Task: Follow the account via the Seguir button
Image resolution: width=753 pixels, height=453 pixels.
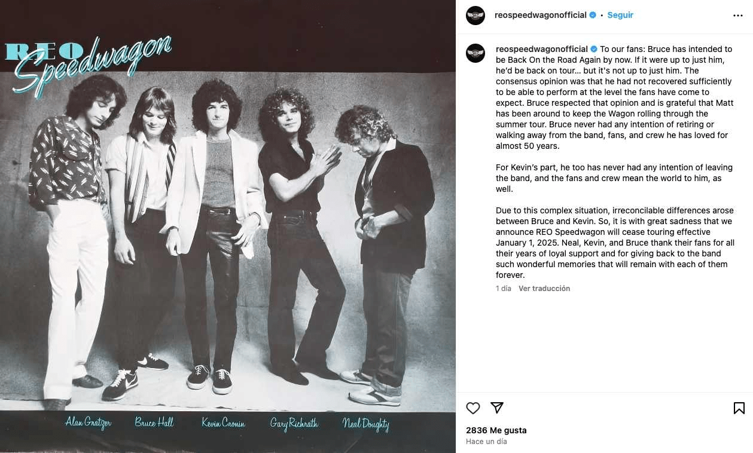Action: (620, 14)
